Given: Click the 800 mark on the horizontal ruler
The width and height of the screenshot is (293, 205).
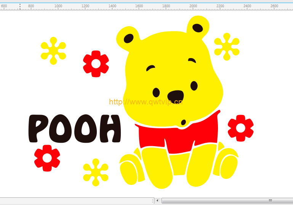Looking at the screenshot, I should pyautogui.click(x=31, y=6).
